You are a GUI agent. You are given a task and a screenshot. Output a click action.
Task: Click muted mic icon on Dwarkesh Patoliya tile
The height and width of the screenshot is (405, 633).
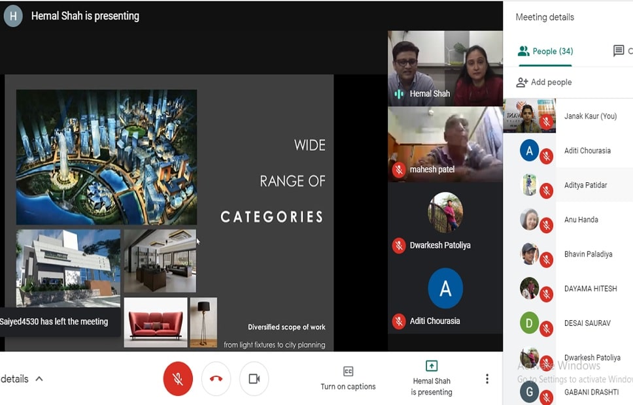[398, 246]
